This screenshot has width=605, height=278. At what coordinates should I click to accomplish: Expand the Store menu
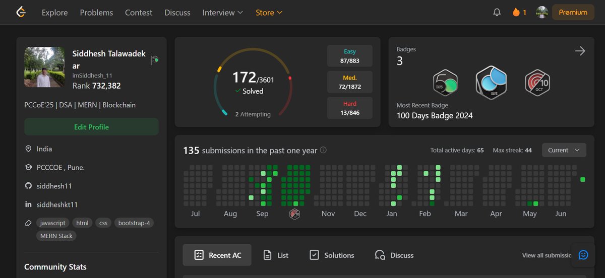pyautogui.click(x=269, y=13)
